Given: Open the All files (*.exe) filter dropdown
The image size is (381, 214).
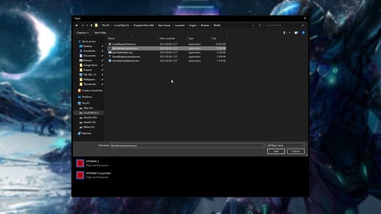Looking at the screenshot, I should pyautogui.click(x=286, y=146).
